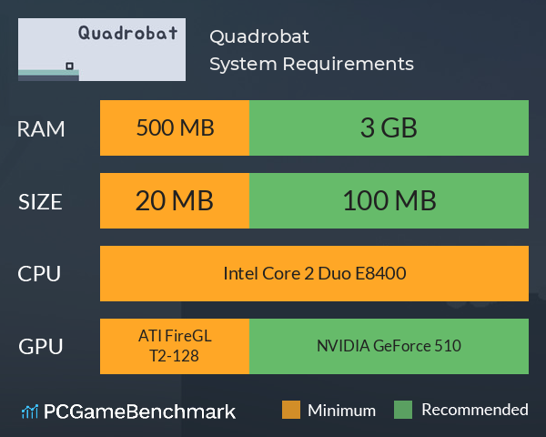This screenshot has height=437, width=546.
Task: Click the PCGameBenchmark bar chart logo icon
Action: 30,412
